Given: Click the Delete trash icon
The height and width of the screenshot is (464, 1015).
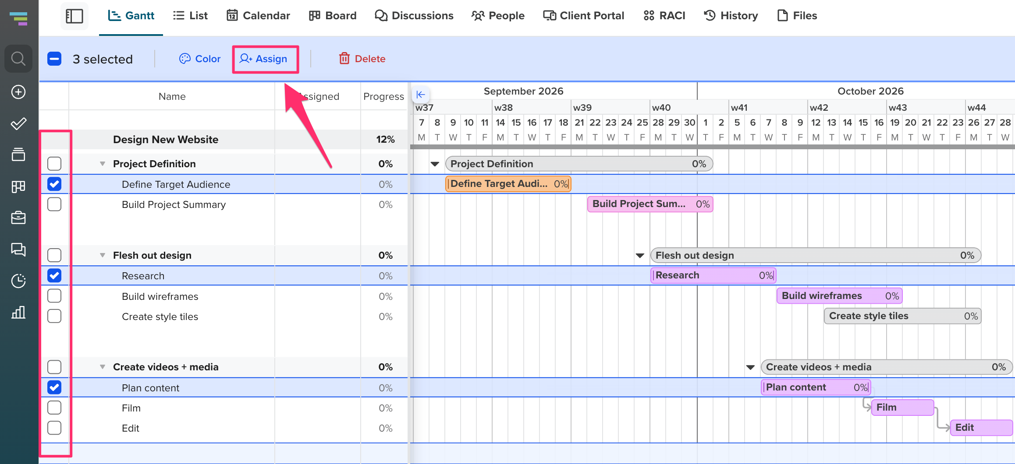Looking at the screenshot, I should tap(344, 59).
